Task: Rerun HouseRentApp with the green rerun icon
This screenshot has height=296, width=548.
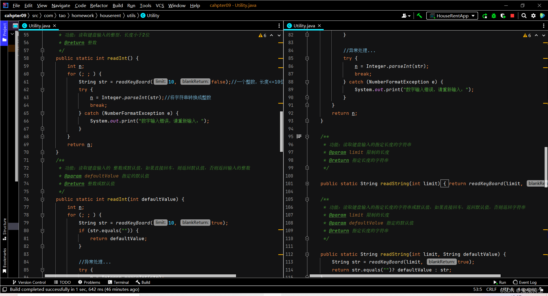Action: pos(485,16)
